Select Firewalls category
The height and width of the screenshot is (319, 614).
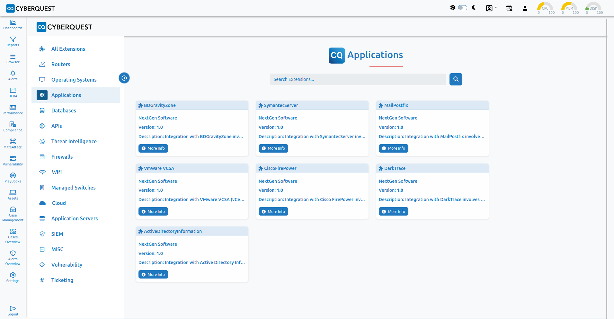pyautogui.click(x=76, y=157)
